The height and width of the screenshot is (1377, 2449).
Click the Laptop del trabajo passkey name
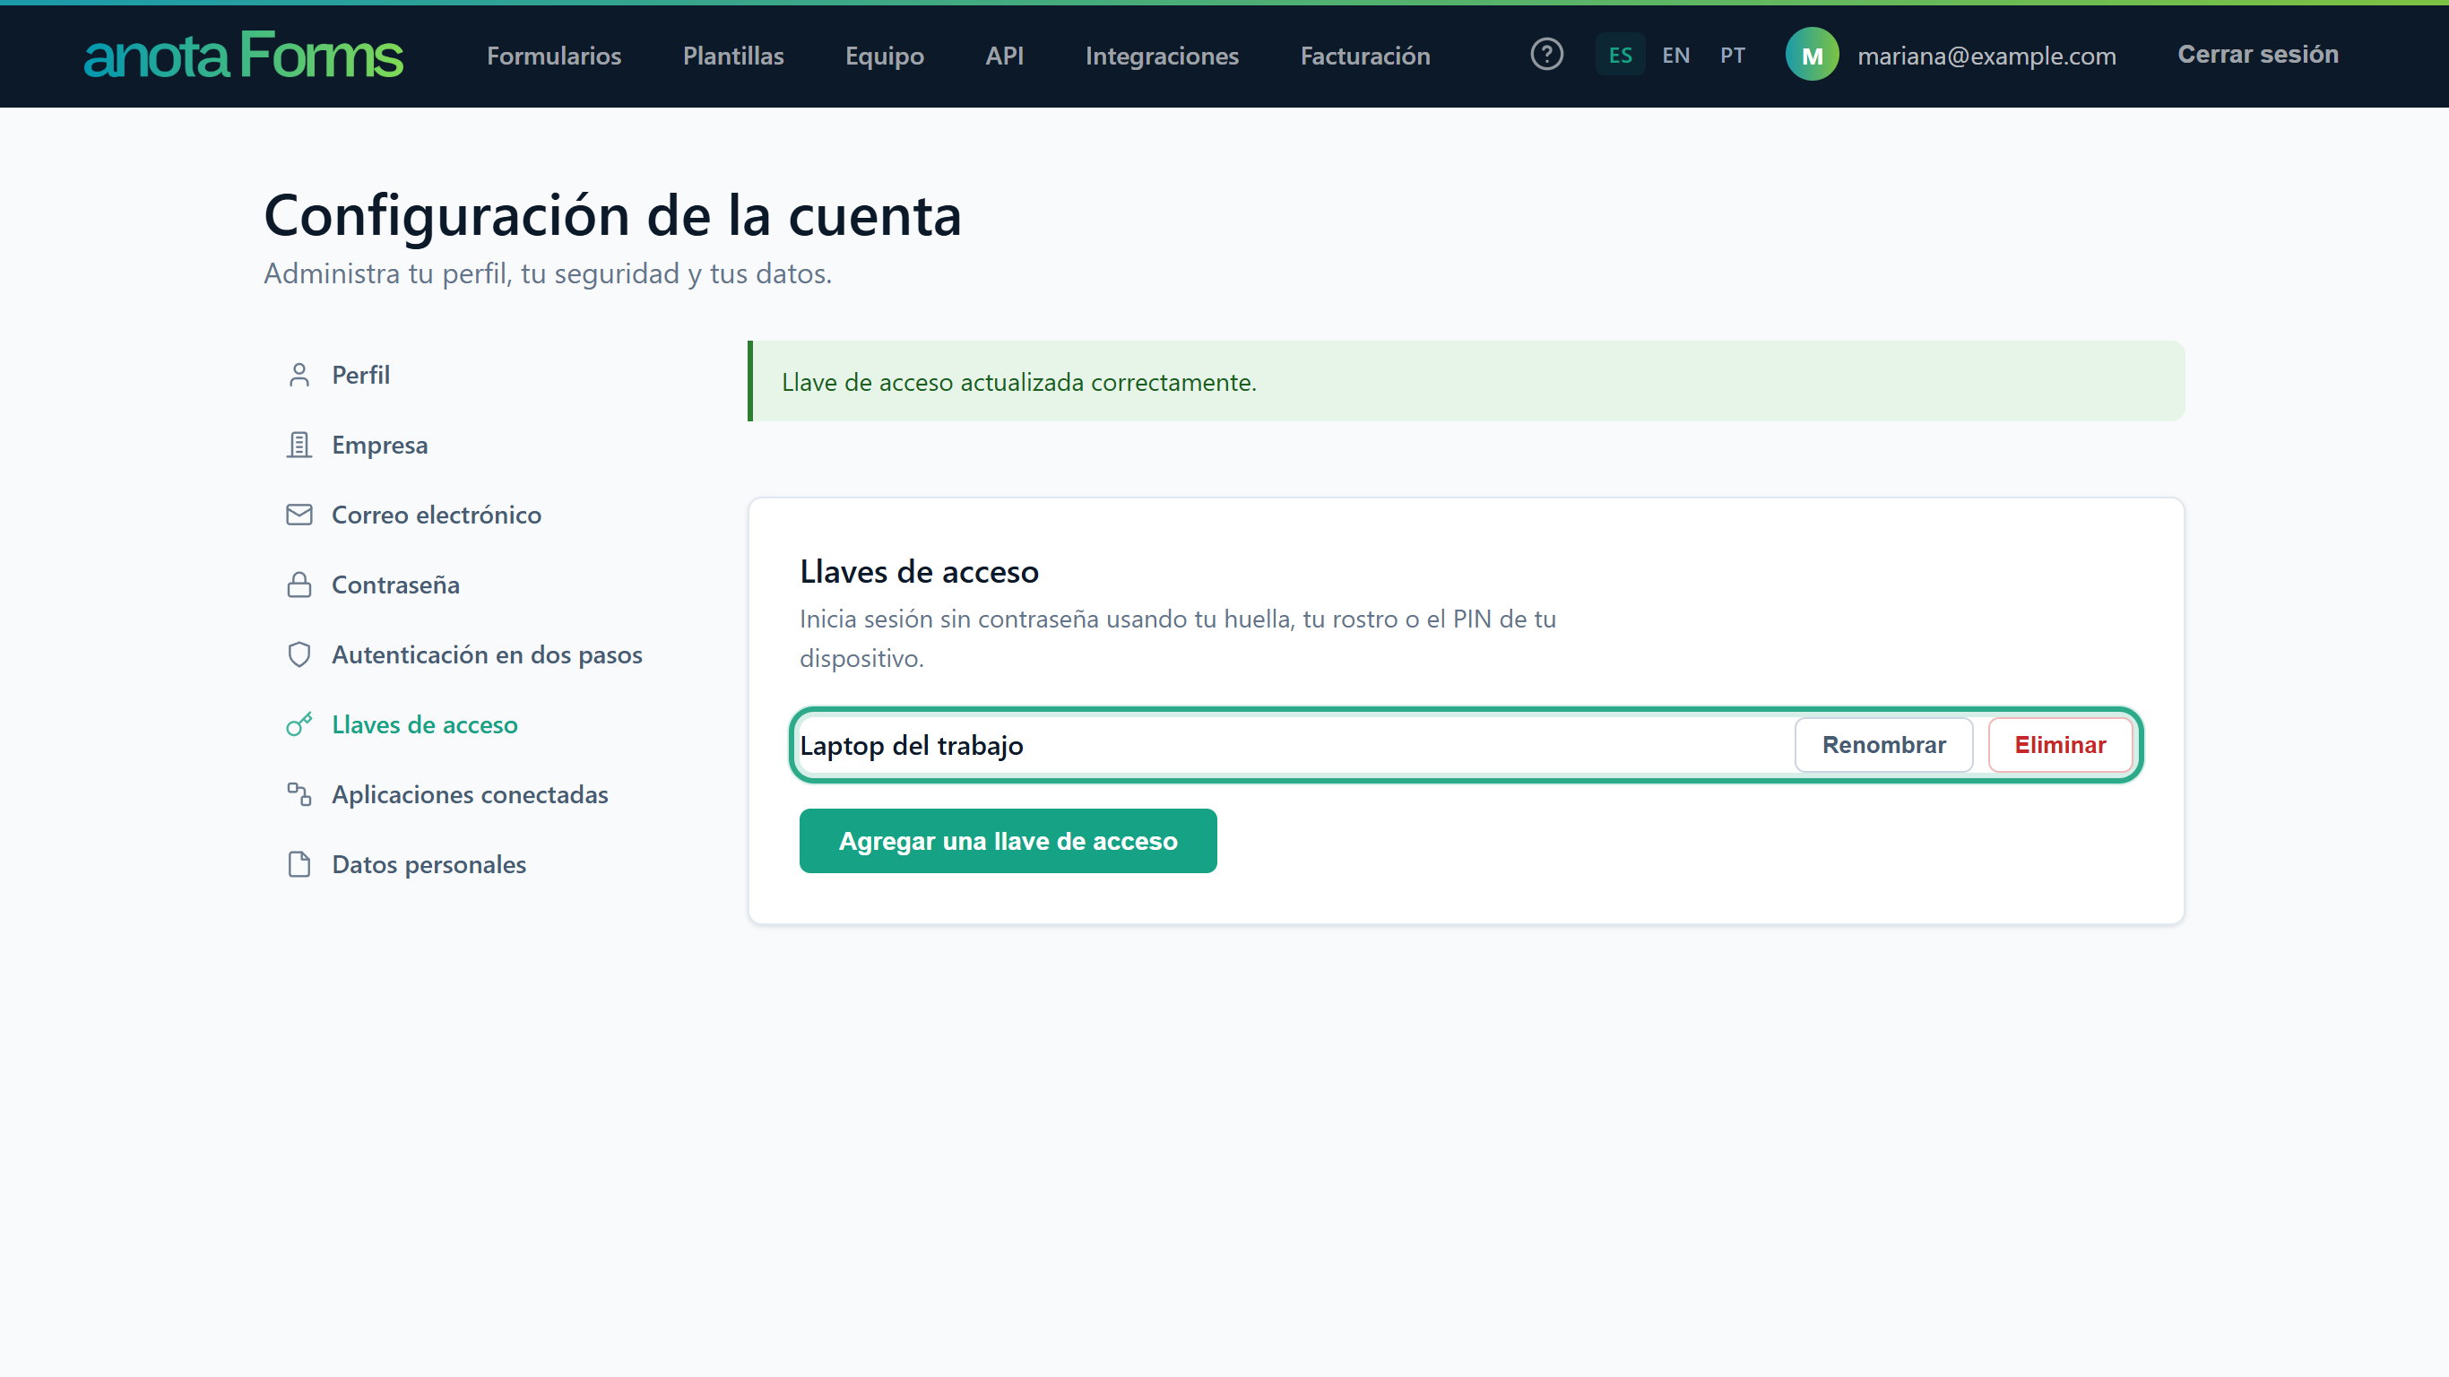click(911, 746)
